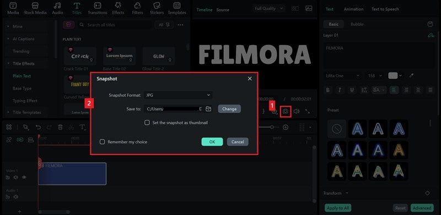The width and height of the screenshot is (441, 215).
Task: Select the Glow Title 2 thumbnail
Action: 159,57
